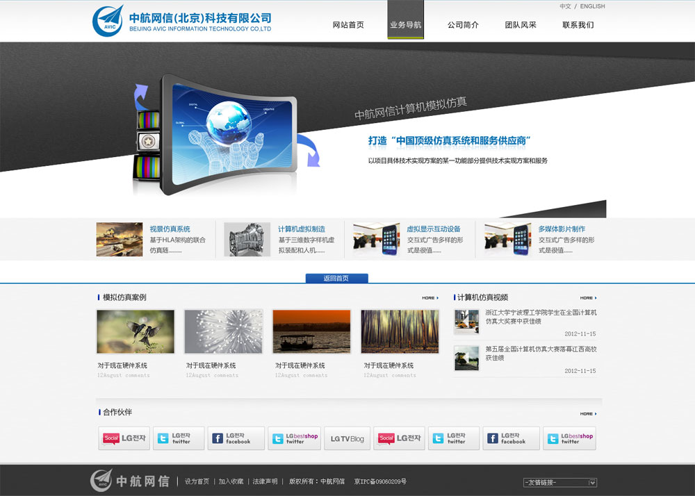Click the 返回首页 button

coord(336,277)
